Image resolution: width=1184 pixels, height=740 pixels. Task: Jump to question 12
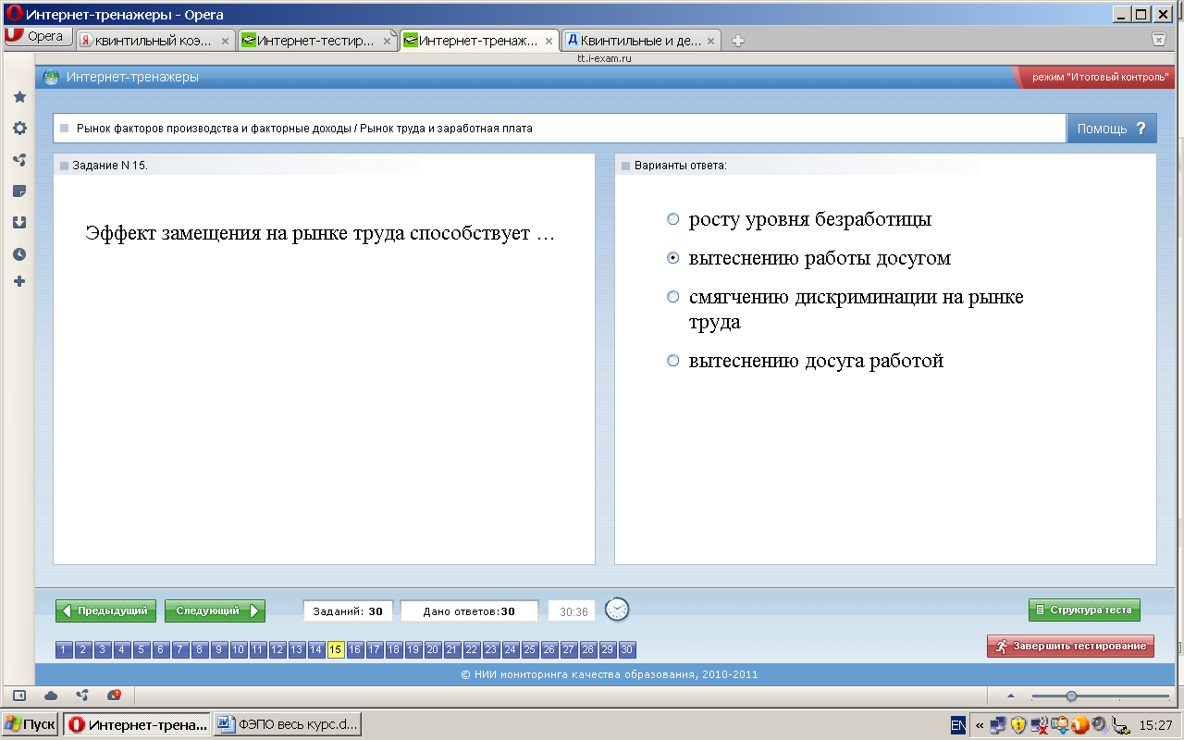(x=277, y=650)
